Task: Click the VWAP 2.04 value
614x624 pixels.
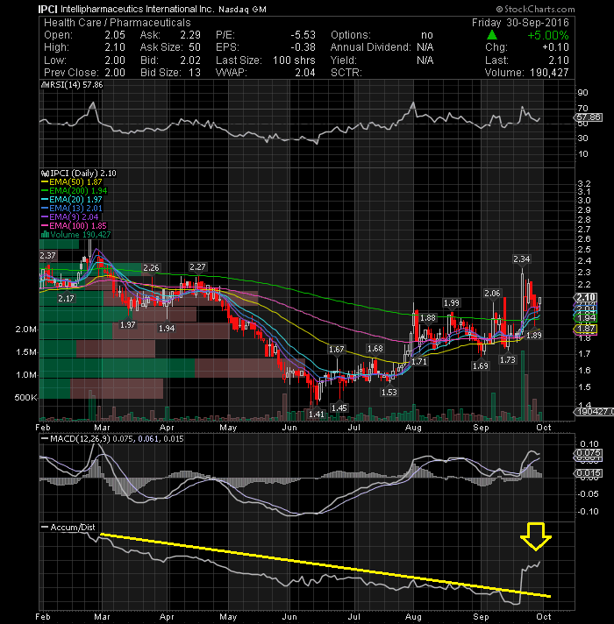Action: (x=305, y=73)
